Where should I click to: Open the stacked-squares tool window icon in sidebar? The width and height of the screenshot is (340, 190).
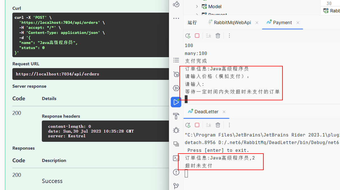pos(176,144)
